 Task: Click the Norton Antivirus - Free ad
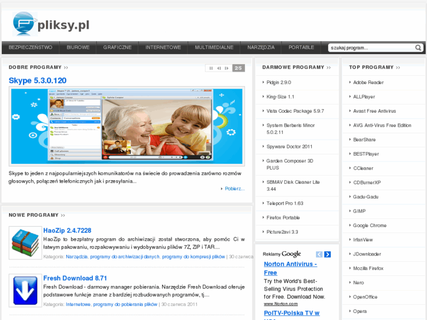point(290,268)
